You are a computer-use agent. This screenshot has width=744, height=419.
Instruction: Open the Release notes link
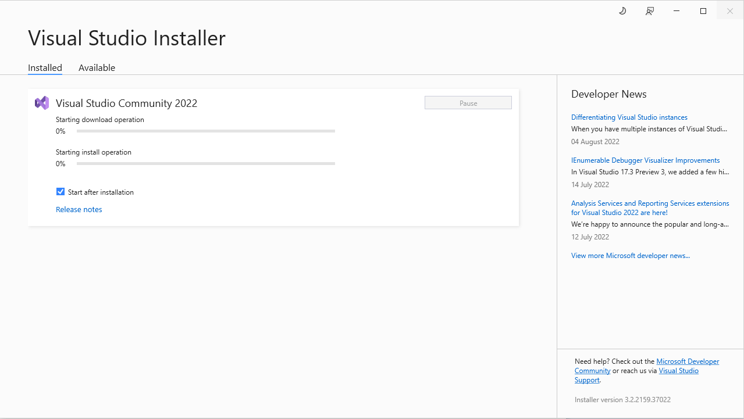(x=79, y=209)
